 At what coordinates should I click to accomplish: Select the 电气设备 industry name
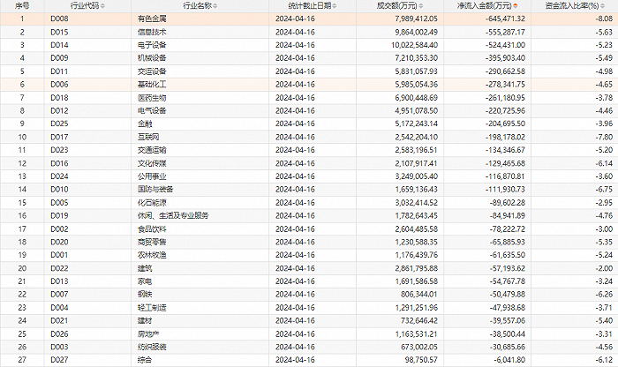pyautogui.click(x=152, y=110)
